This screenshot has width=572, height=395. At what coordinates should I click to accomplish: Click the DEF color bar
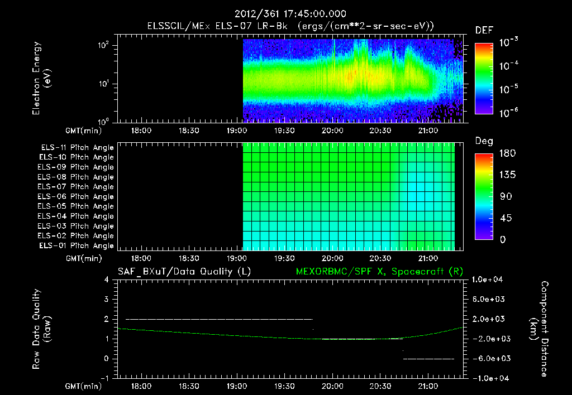pyautogui.click(x=484, y=79)
